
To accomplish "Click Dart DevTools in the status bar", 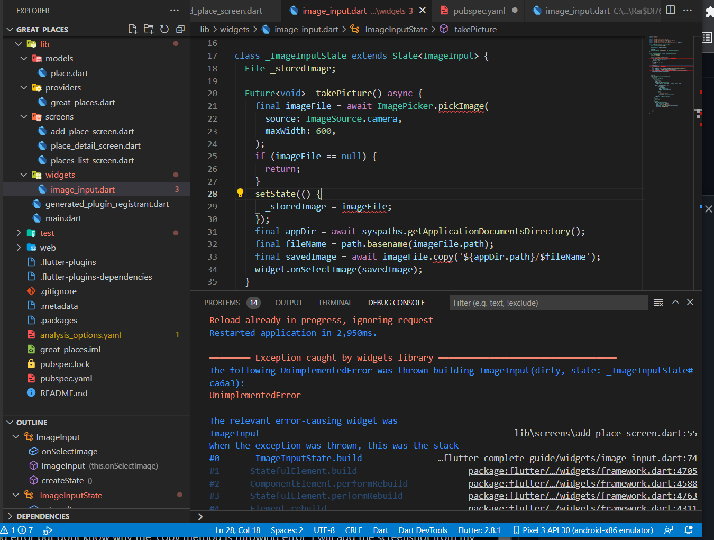I will click(x=423, y=530).
